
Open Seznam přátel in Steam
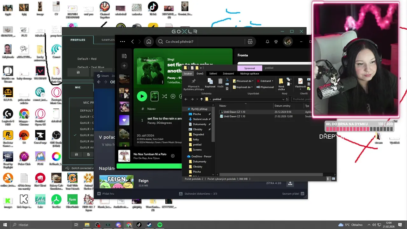[293, 194]
